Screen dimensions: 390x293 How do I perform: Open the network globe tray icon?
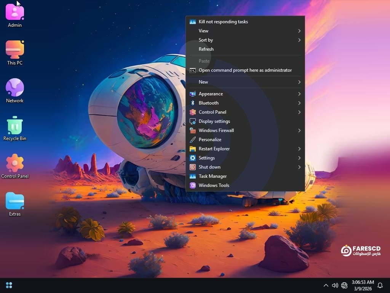(x=344, y=285)
